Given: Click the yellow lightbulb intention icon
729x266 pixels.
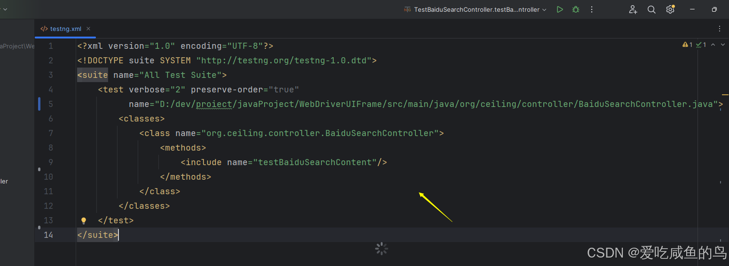Looking at the screenshot, I should (x=84, y=220).
